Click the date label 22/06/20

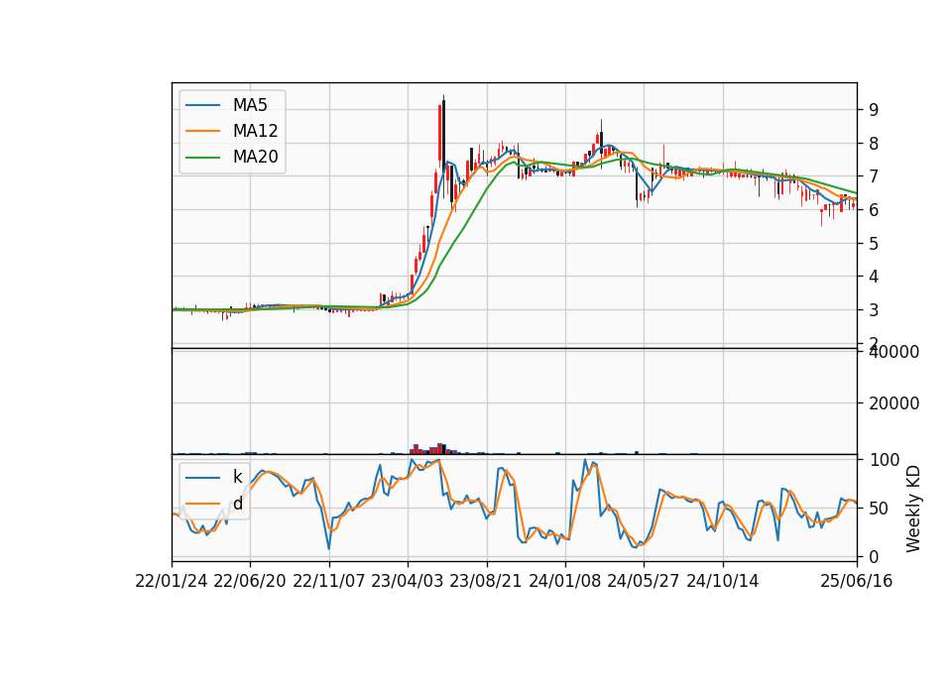point(250,581)
